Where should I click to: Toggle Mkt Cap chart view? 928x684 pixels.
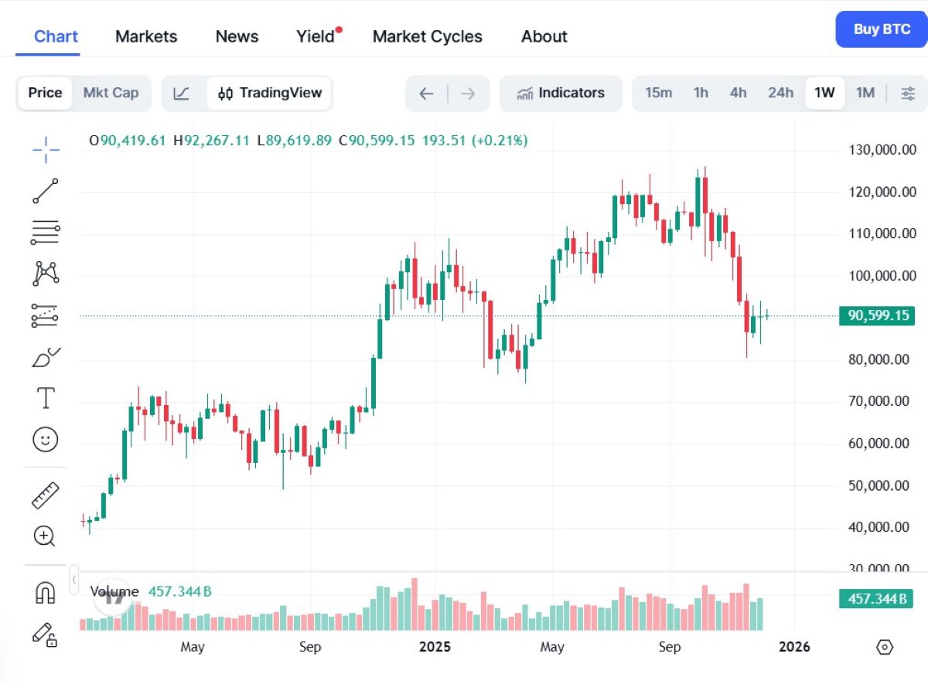point(111,93)
